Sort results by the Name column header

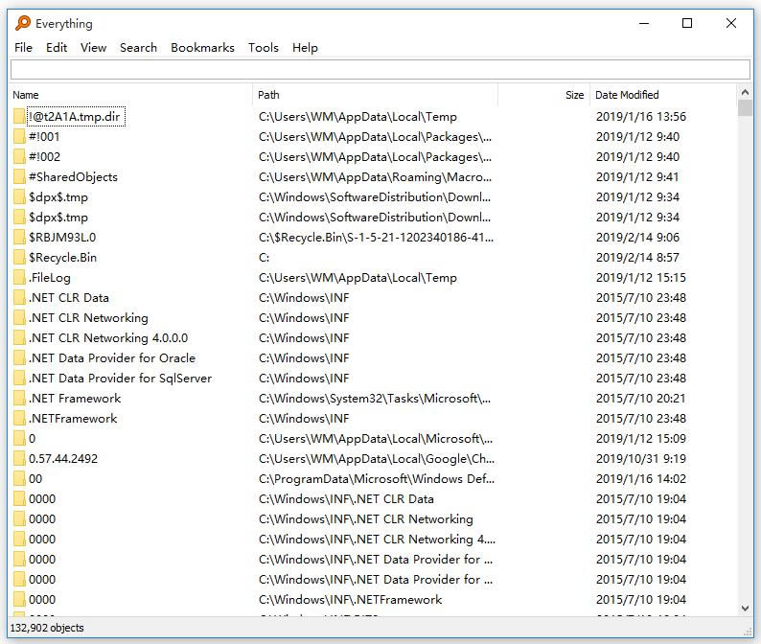pyautogui.click(x=131, y=95)
